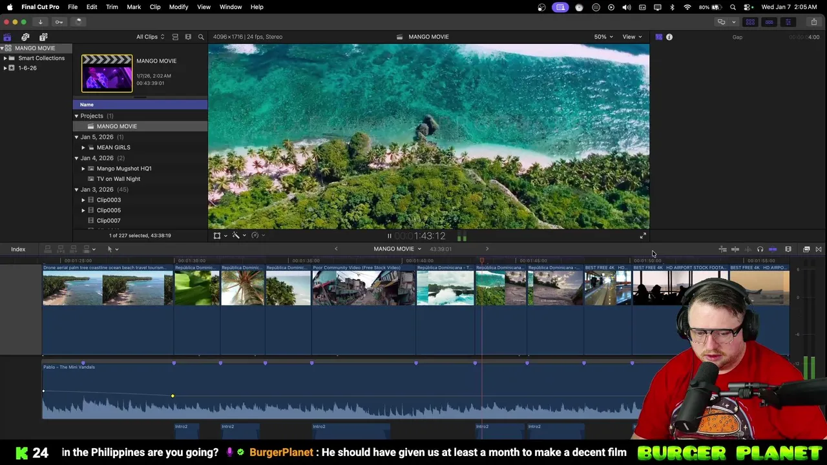The image size is (827, 465).
Task: Click the yellow audio fade keyframe
Action: click(x=173, y=395)
